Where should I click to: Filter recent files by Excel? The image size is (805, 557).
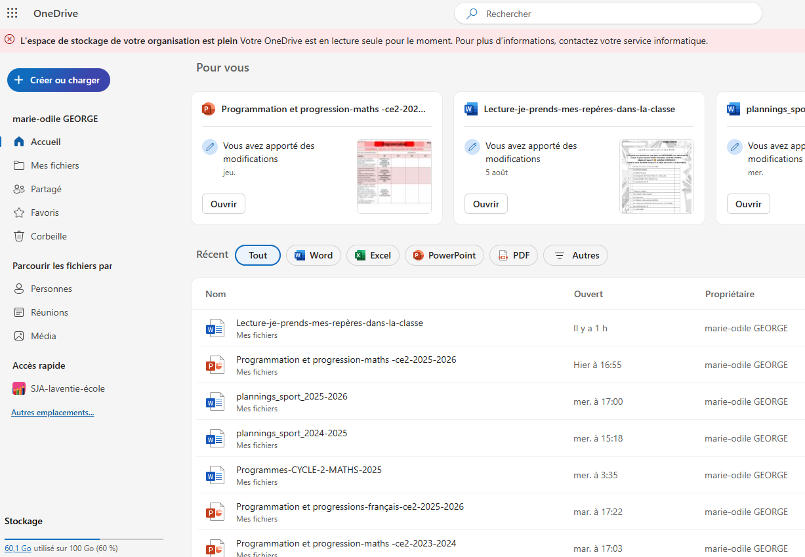(373, 255)
